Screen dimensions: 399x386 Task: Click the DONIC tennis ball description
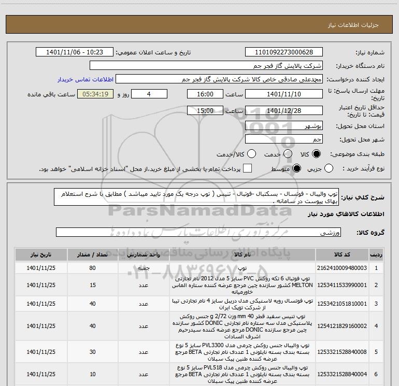(x=243, y=326)
